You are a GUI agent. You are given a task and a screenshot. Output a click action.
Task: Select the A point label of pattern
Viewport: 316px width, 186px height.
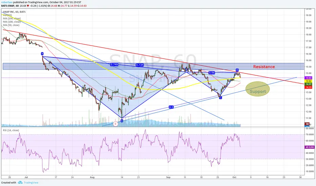point(122,121)
